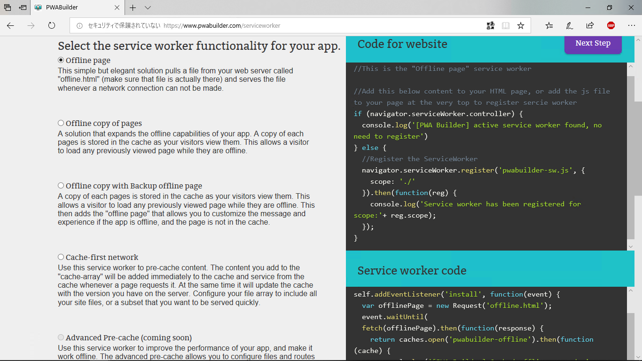Open the tab preview chevron

pyautogui.click(x=148, y=8)
